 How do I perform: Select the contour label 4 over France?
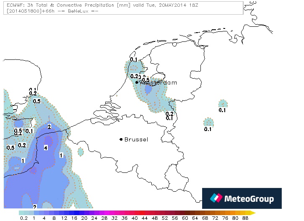click(45, 148)
